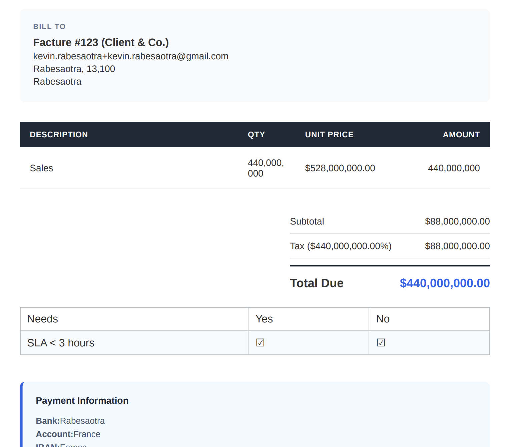
Task: Select the Sales line item description
Action: pyautogui.click(x=42, y=168)
